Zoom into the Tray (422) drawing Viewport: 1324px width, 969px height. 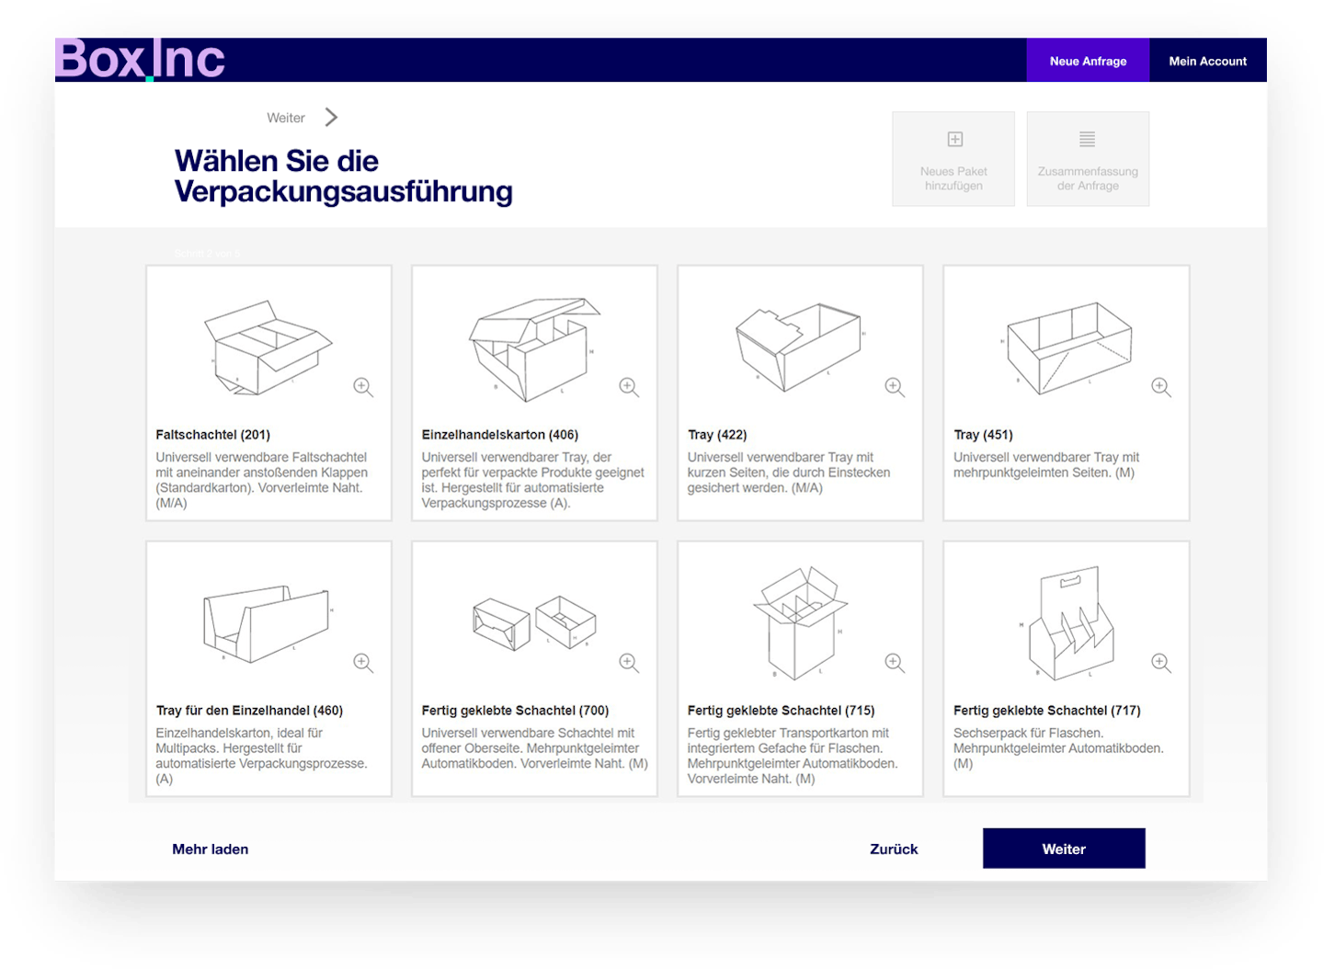[895, 387]
